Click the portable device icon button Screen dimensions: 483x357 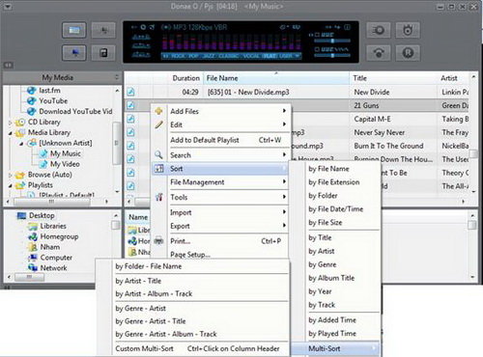(103, 53)
